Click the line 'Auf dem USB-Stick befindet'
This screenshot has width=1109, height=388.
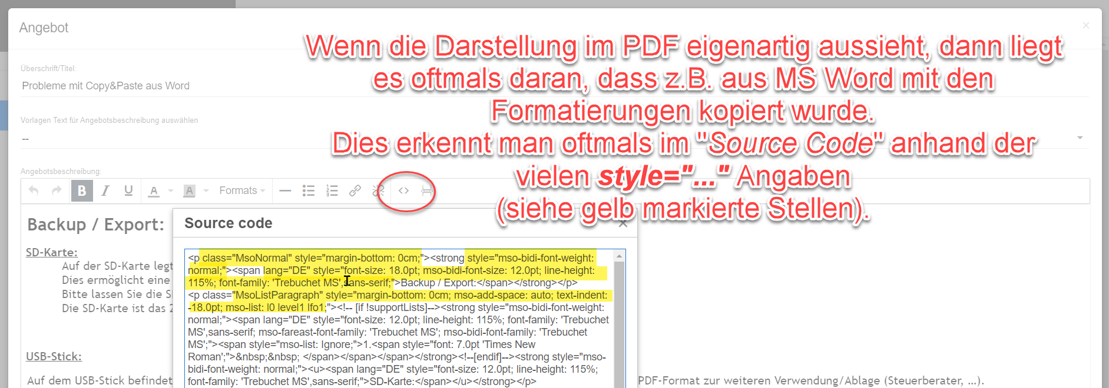pos(100,380)
